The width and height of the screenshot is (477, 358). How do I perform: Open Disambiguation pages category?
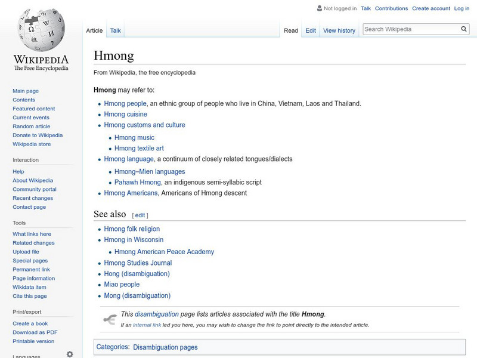tap(165, 347)
